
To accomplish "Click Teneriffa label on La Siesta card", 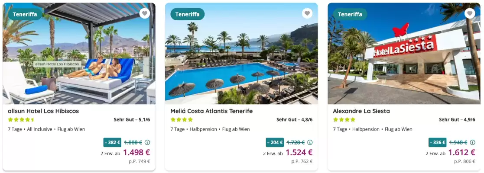I will (350, 14).
